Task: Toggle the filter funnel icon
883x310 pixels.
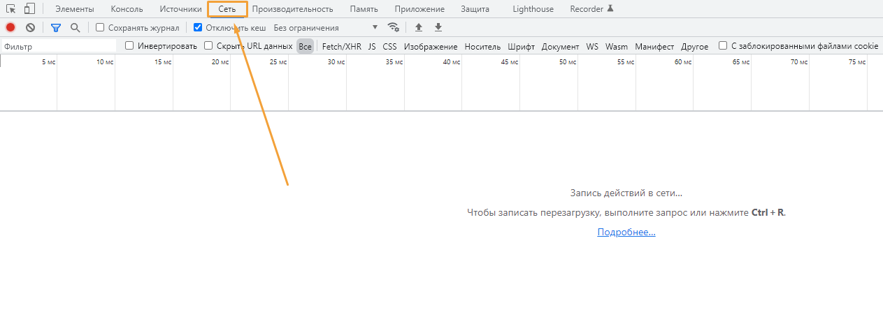Action: pyautogui.click(x=56, y=28)
